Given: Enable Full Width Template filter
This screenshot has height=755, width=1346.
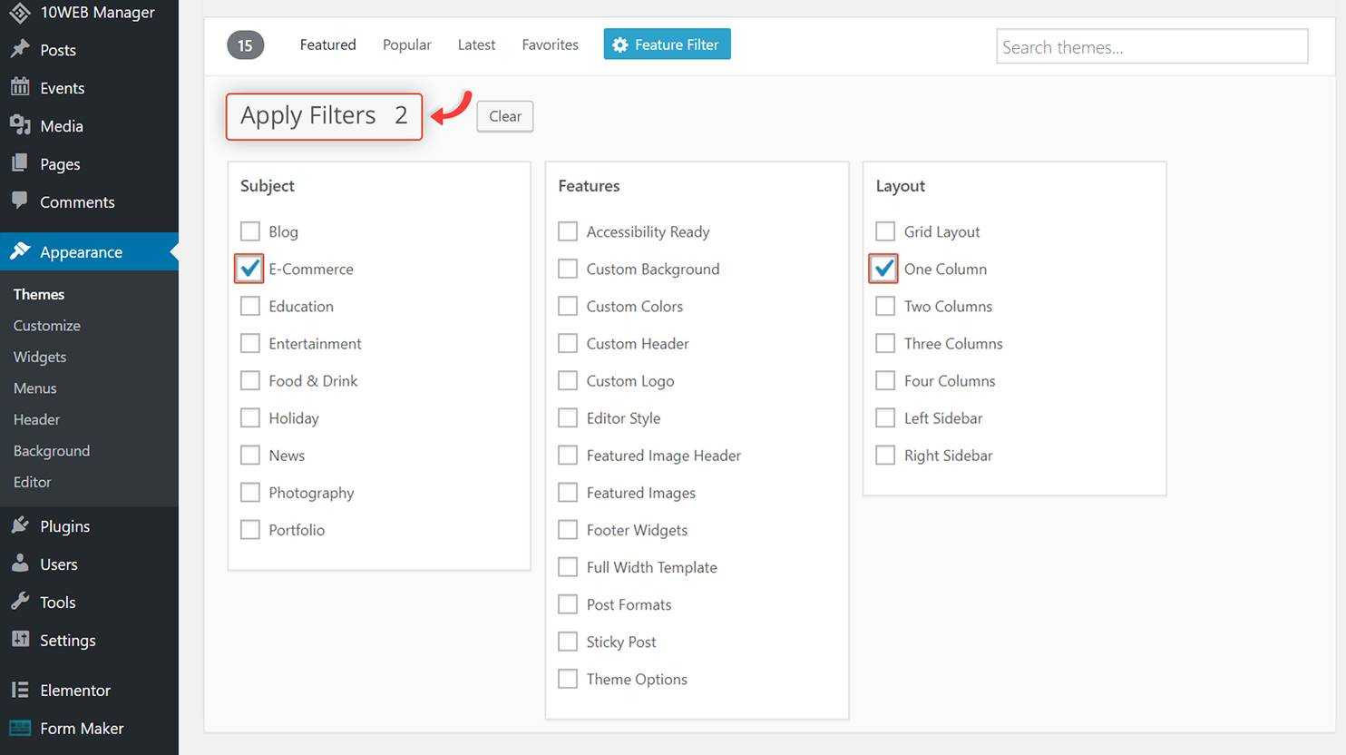Looking at the screenshot, I should [x=568, y=566].
